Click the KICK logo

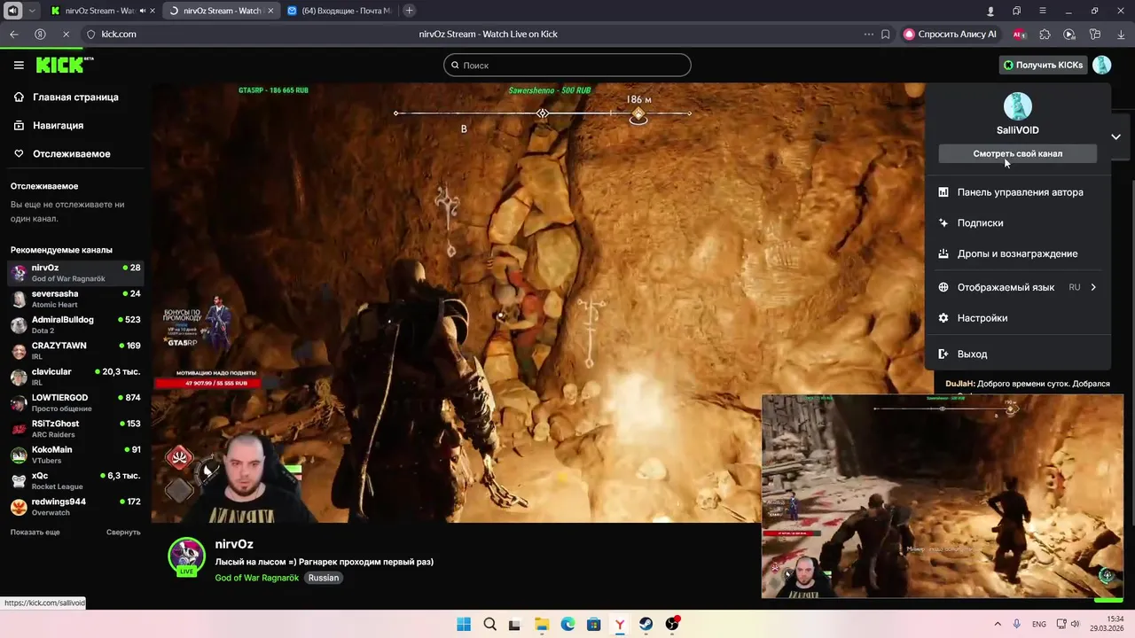[x=64, y=65]
